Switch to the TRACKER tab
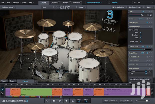155x104 pixels. [76, 3]
